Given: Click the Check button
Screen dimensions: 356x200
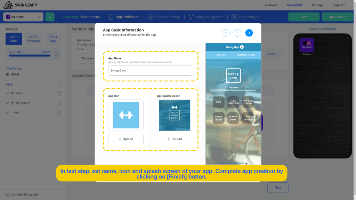Looking at the screenshot, I should pos(271,54).
